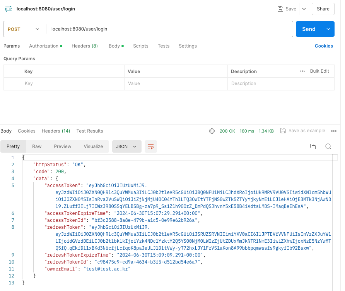This screenshot has width=345, height=291.
Task: Open the Scripts tab
Action: pos(140,46)
